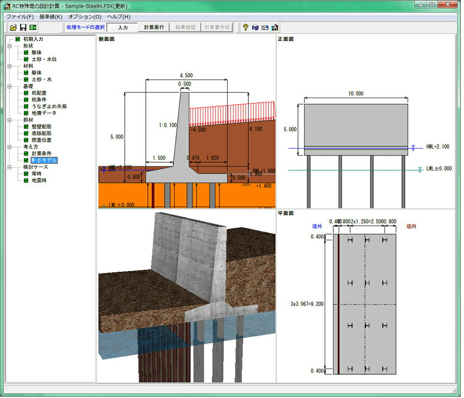Collapse the 検討ケース tree node
The image size is (464, 398).
click(9, 167)
